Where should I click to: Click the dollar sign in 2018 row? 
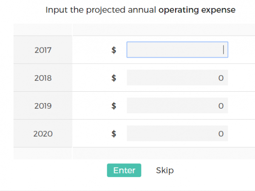(114, 78)
